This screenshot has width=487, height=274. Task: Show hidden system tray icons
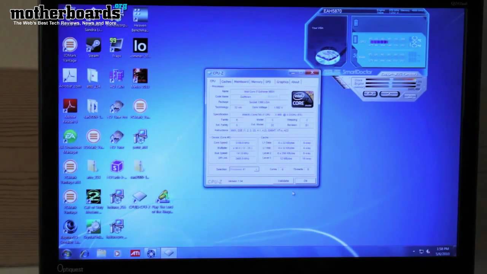click(x=414, y=252)
